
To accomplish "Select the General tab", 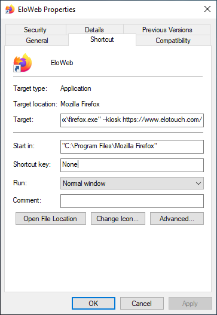I will tap(37, 41).
